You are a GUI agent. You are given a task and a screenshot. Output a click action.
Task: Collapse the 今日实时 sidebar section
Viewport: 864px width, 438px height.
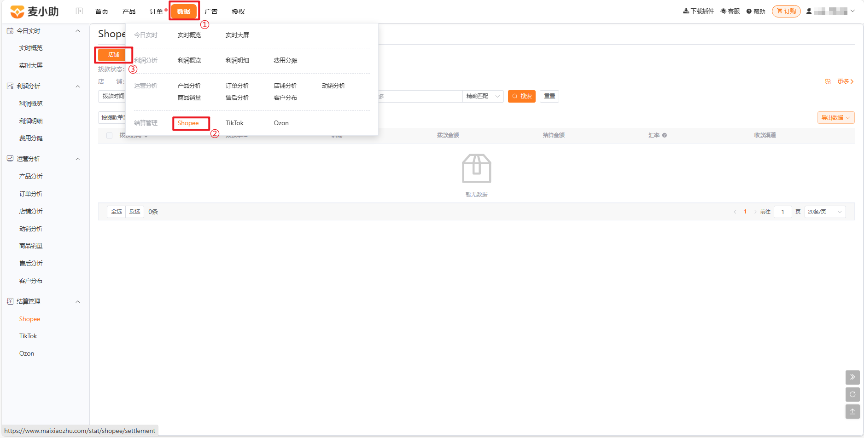coord(78,31)
